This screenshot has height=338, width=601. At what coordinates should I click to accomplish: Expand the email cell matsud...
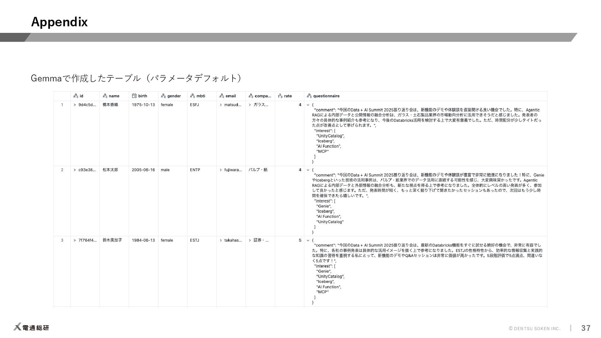point(221,105)
